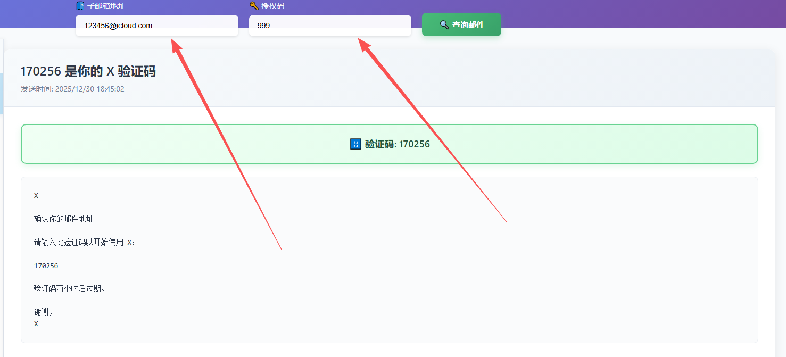Click the 查询邮件 button
The height and width of the screenshot is (357, 786).
pyautogui.click(x=461, y=24)
